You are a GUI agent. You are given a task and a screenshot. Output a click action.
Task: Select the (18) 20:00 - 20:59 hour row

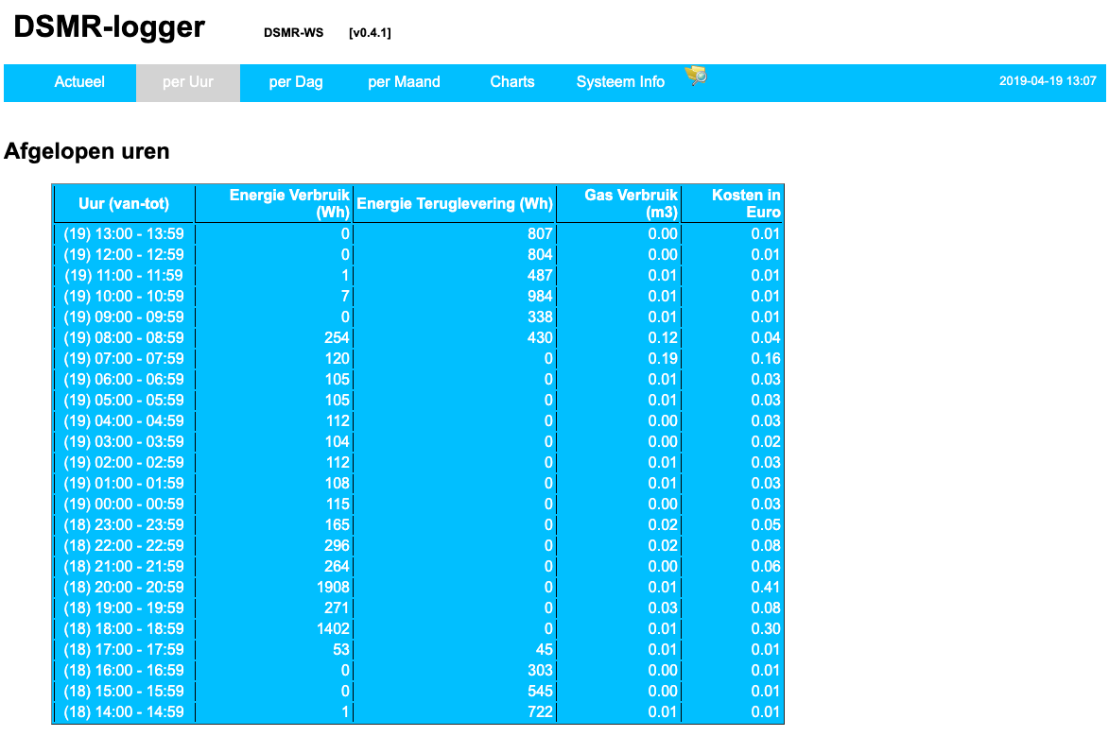pos(124,588)
